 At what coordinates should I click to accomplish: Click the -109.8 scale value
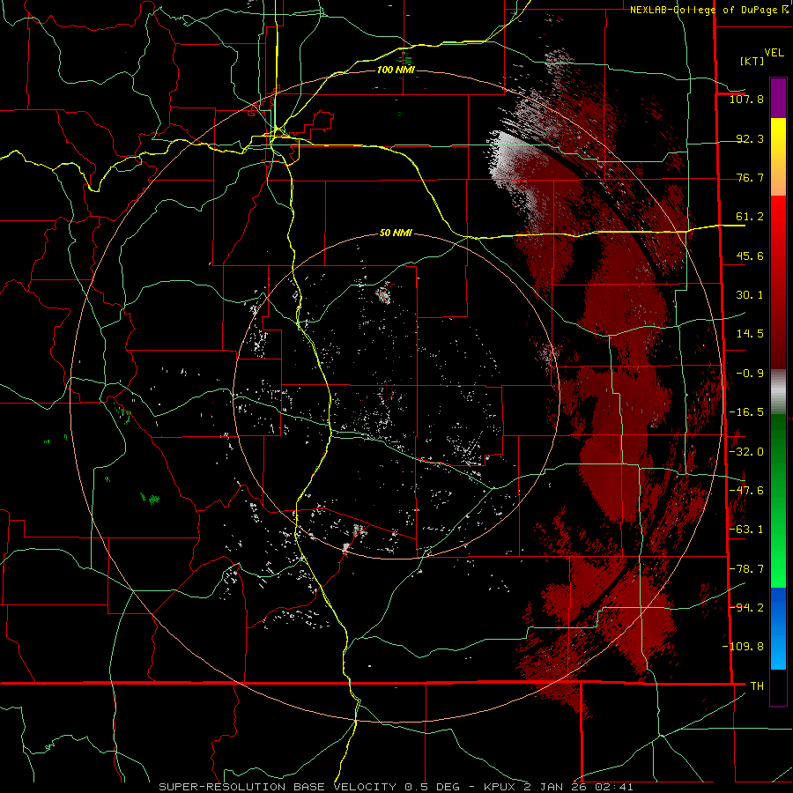(743, 647)
